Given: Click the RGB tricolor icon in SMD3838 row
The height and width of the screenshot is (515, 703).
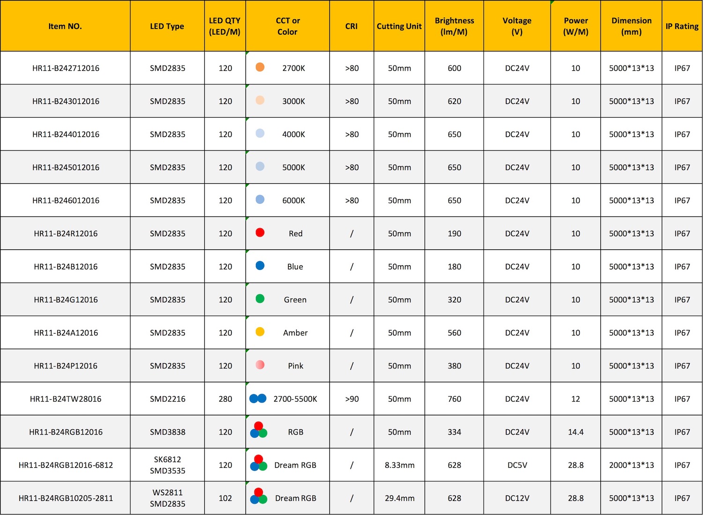Looking at the screenshot, I should tap(259, 430).
